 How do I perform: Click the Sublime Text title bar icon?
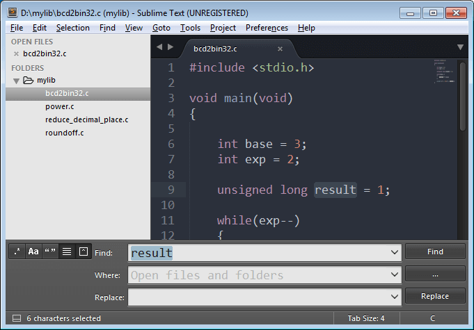[x=13, y=12]
